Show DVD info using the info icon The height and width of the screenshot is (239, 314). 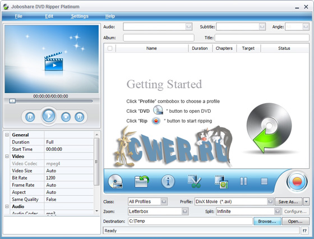(168, 182)
